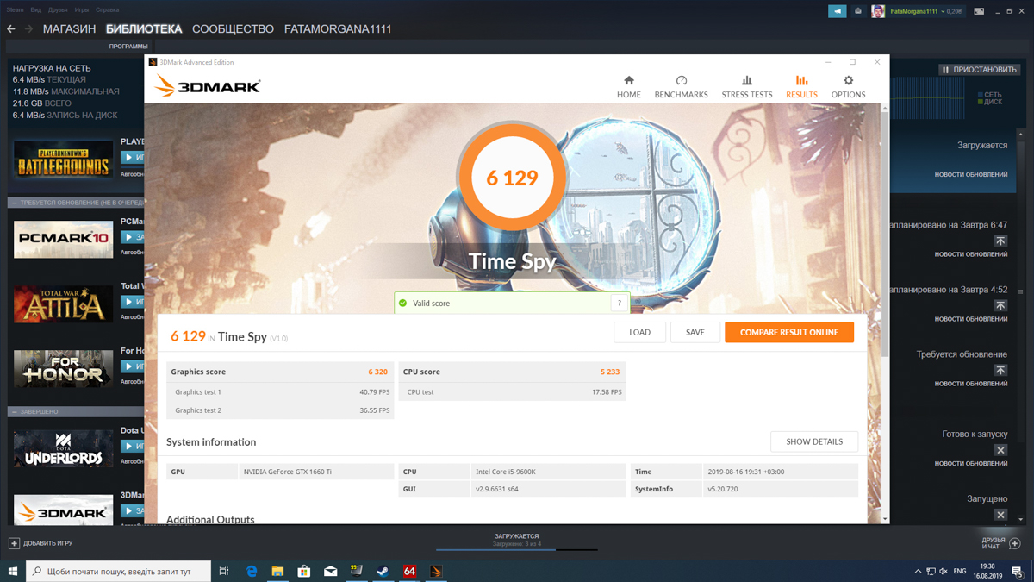Screen dimensions: 1034x582
Task: Toggle muted volume icon in tray
Action: point(944,571)
